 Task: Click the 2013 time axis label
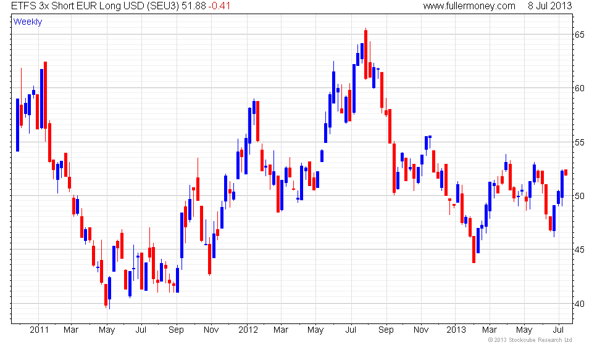(456, 330)
